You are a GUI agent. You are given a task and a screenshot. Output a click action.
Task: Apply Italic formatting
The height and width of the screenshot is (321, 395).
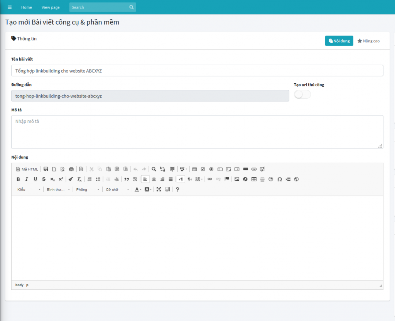(27, 179)
